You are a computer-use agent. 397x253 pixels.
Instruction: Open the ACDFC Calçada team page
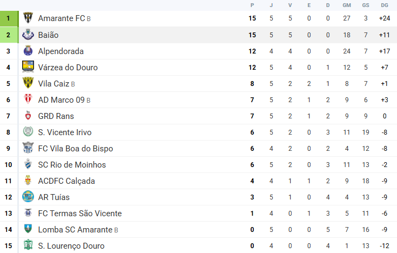67,181
